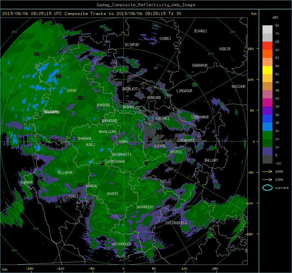The height and width of the screenshot is (273, 292).
Task: Click the '23MN' legend label
Action: coord(279,180)
